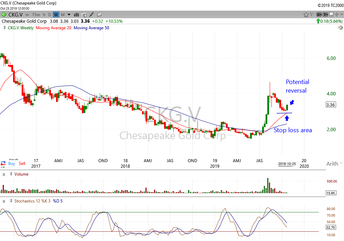344x241 pixels.
Task: Click the 15.9K volume value box
Action: pos(331,193)
